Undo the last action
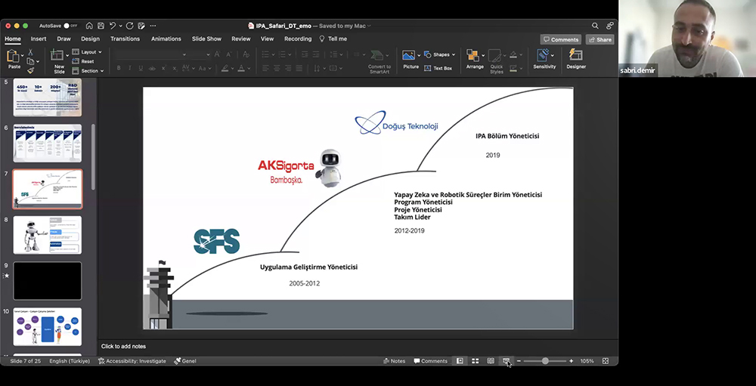The image size is (756, 386). pyautogui.click(x=113, y=26)
